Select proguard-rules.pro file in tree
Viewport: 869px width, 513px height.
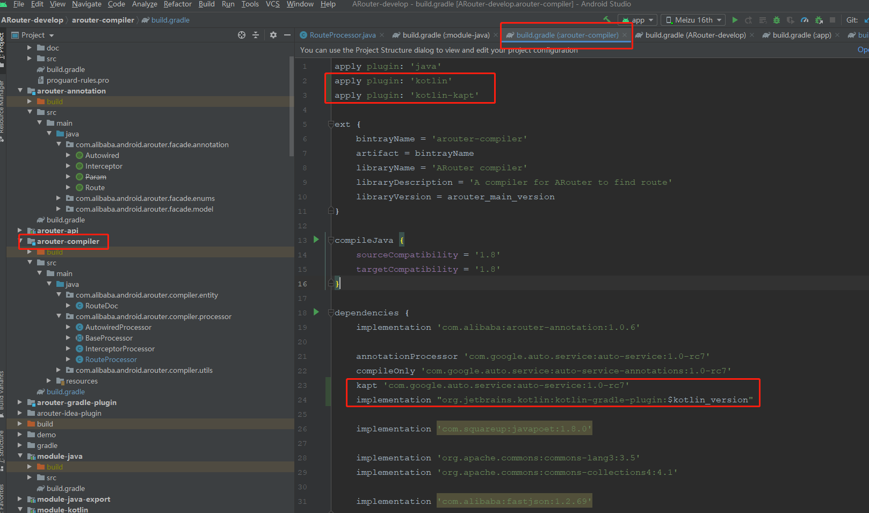pos(77,80)
